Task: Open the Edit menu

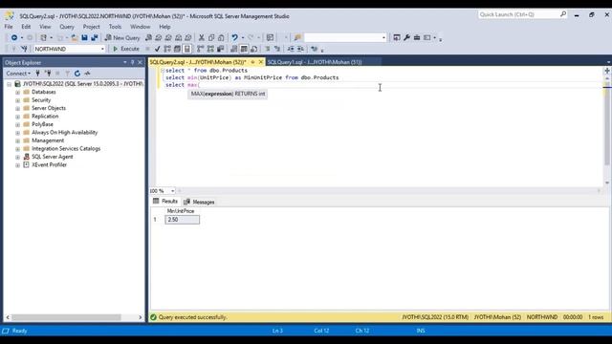Action: click(26, 27)
